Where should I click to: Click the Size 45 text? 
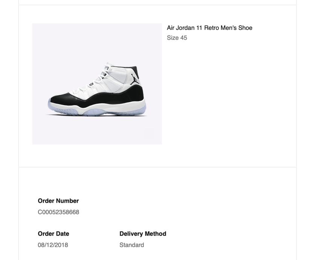177,38
